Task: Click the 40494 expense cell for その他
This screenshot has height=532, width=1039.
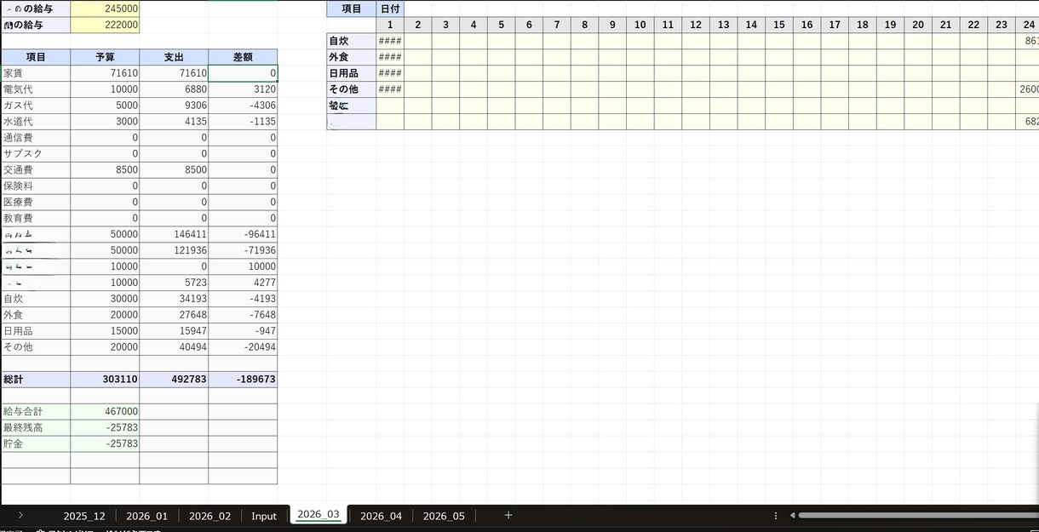Action: point(174,348)
